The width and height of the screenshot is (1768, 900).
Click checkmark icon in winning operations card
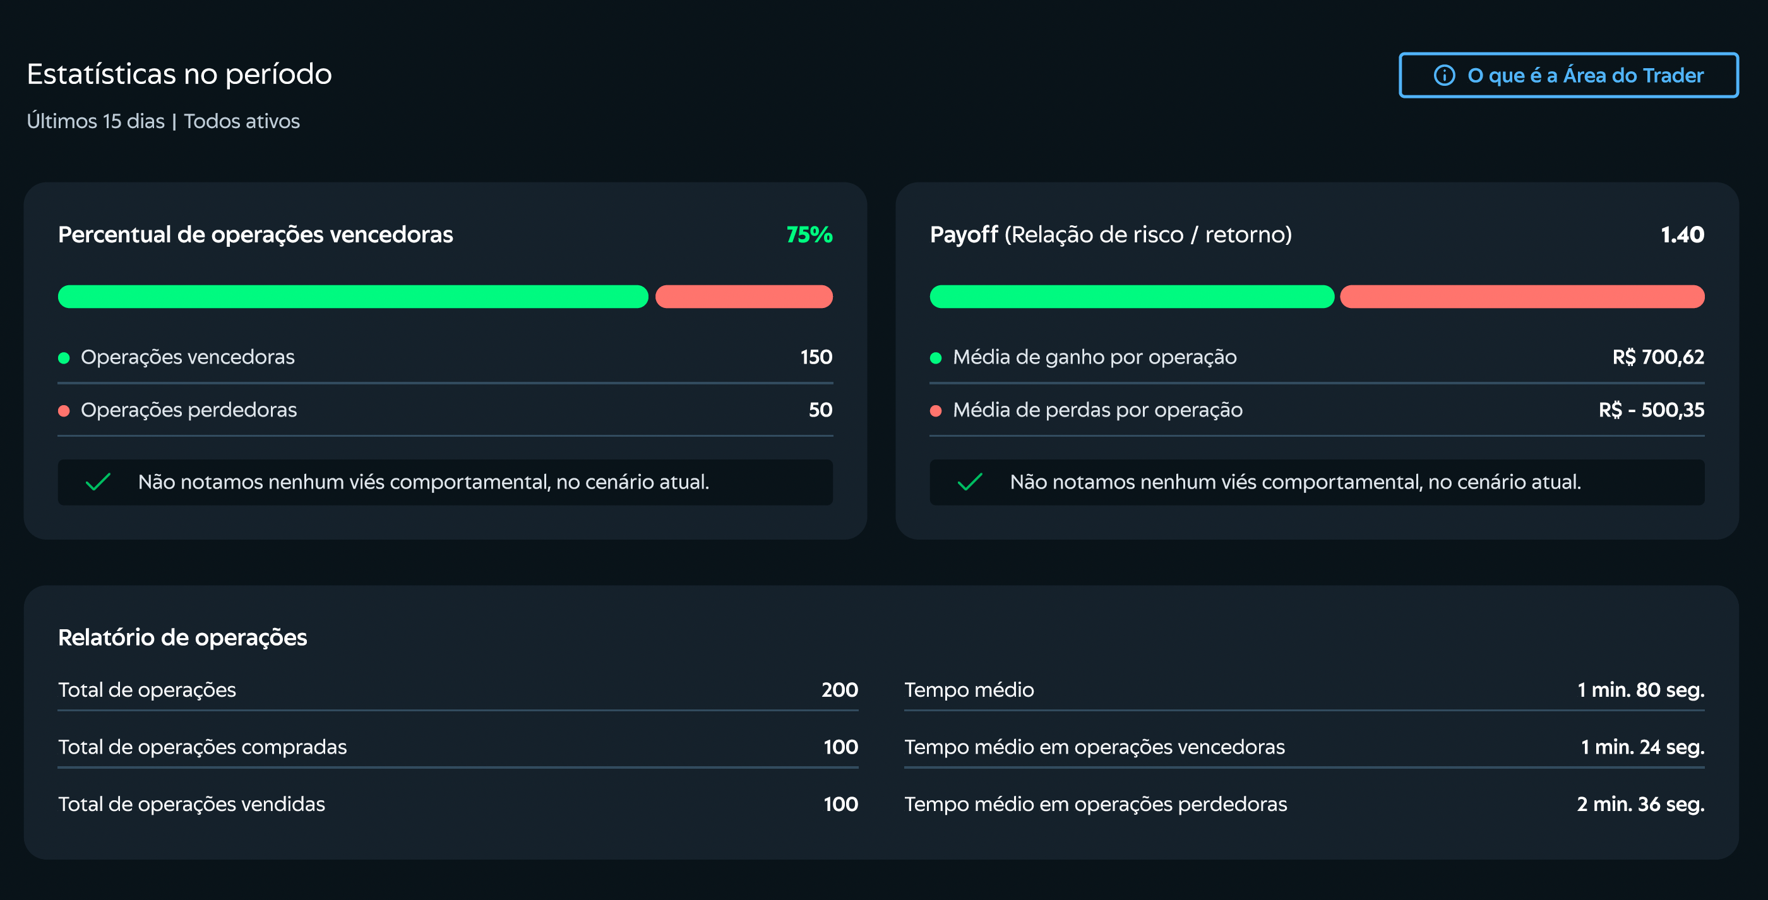click(98, 482)
